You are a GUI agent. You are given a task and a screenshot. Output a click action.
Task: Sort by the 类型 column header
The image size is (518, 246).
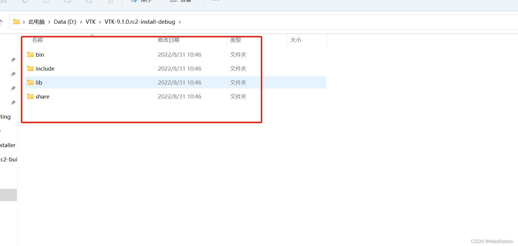point(236,40)
